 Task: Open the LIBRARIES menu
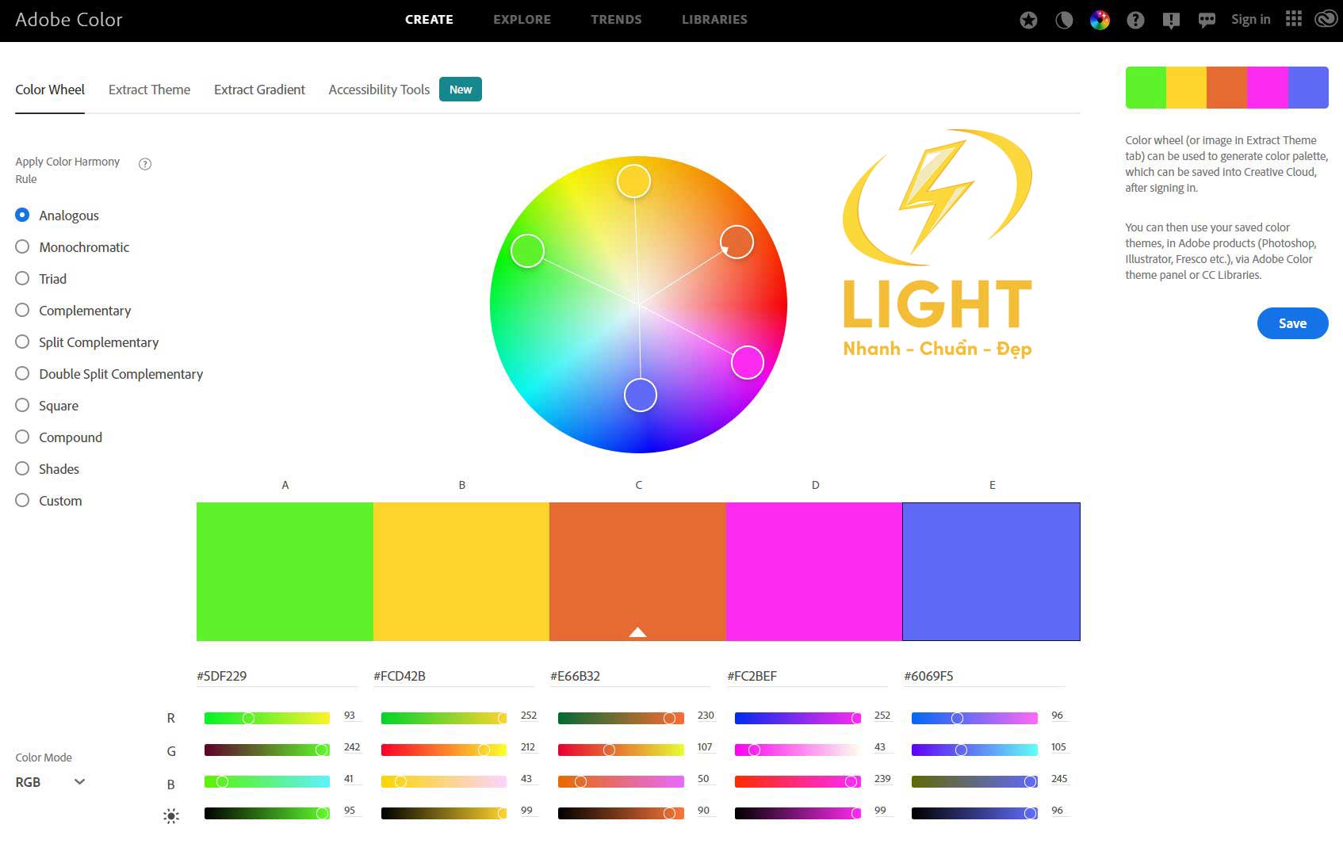tap(714, 20)
